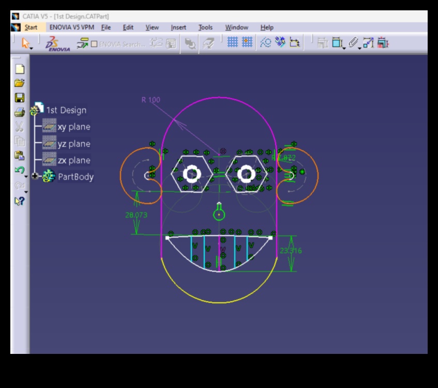Select the xy plane in tree
438x388 pixels.
click(x=73, y=127)
